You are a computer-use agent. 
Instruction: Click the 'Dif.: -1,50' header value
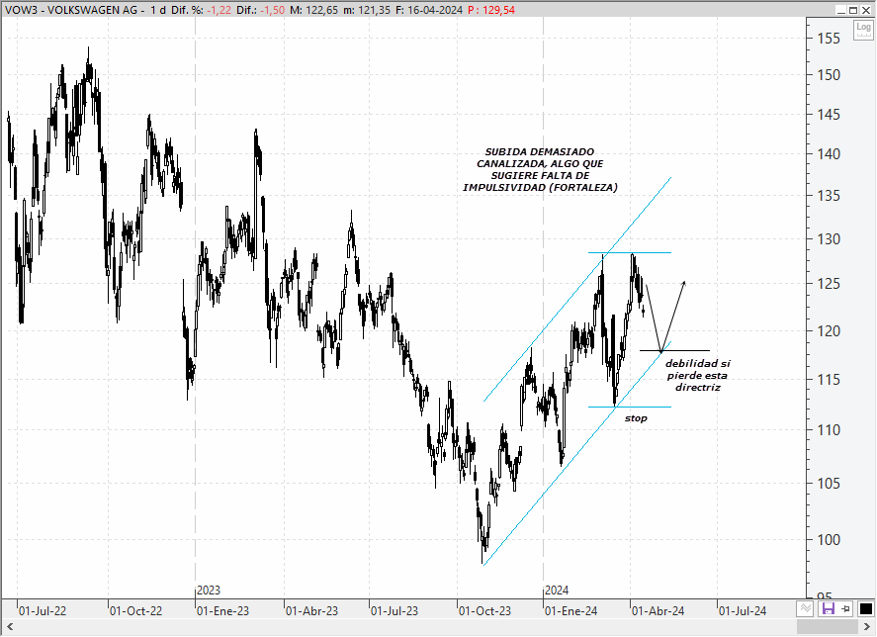[x=261, y=10]
